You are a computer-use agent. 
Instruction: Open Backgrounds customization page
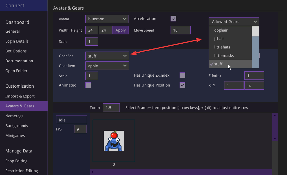(17, 126)
